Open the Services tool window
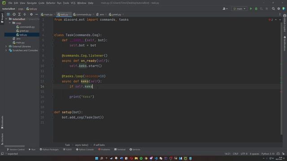Image resolution: width=287 pixels, height=161 pixels. (x=135, y=149)
